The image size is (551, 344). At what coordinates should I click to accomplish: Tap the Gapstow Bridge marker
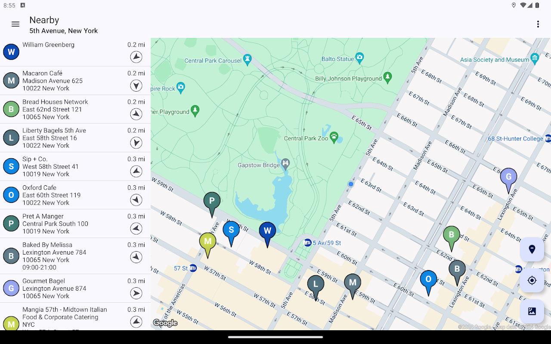point(286,163)
